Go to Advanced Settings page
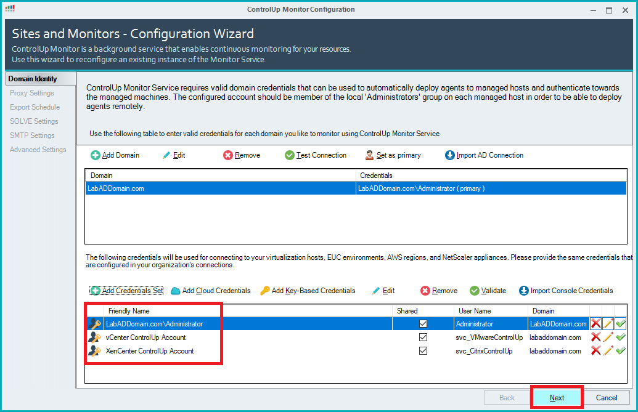The height and width of the screenshot is (412, 638). [38, 150]
